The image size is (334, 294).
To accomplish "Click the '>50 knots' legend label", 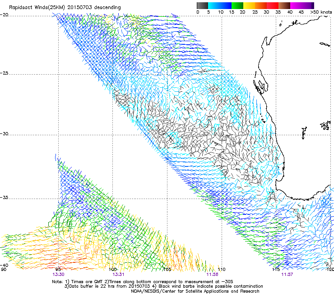I will [x=321, y=12].
